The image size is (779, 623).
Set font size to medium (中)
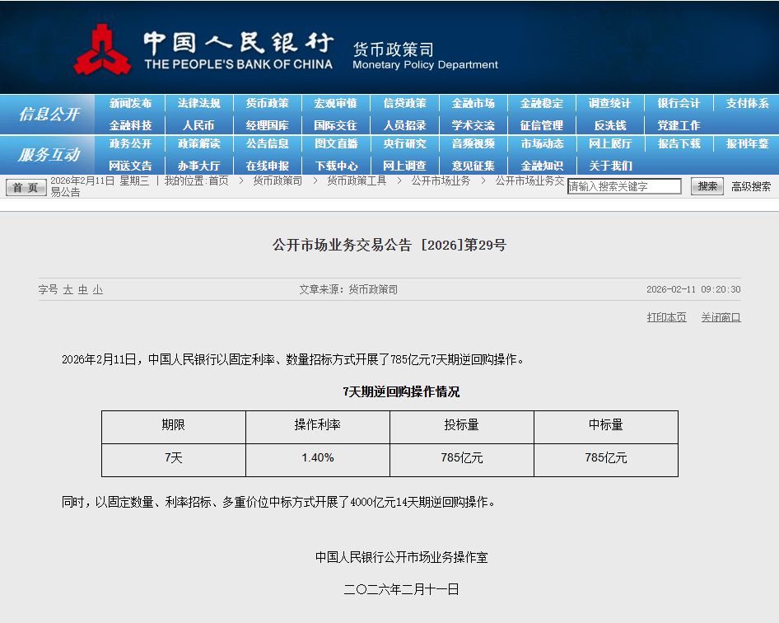83,290
